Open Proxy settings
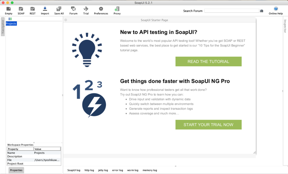Image resolution: width=288 pixels, height=174 pixels. 117,11
